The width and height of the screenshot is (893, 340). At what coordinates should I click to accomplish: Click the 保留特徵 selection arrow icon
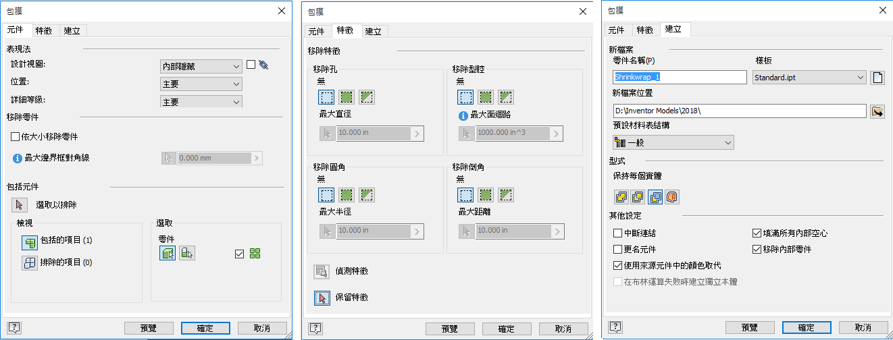point(322,297)
